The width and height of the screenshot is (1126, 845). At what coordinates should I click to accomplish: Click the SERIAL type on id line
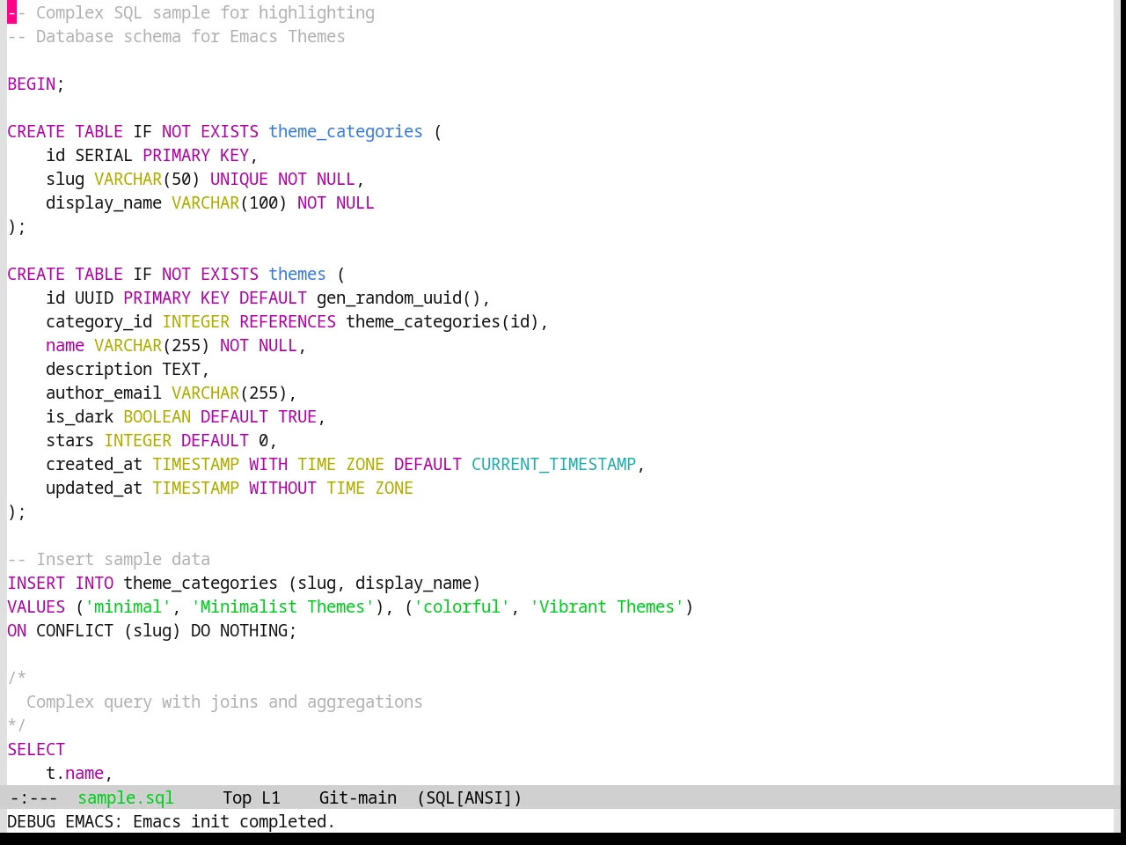tap(104, 155)
